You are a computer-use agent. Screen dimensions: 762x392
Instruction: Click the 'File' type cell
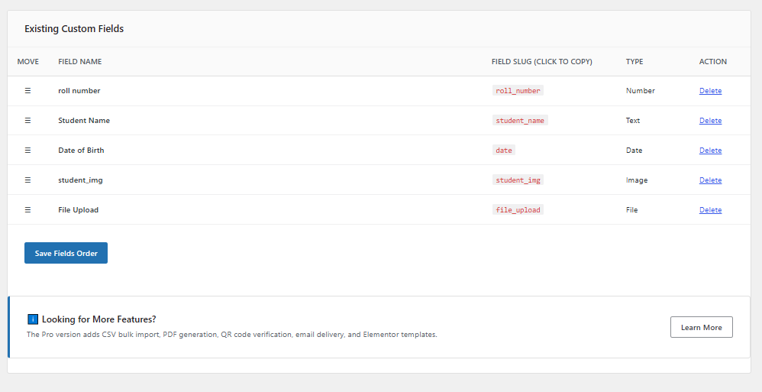coord(631,209)
